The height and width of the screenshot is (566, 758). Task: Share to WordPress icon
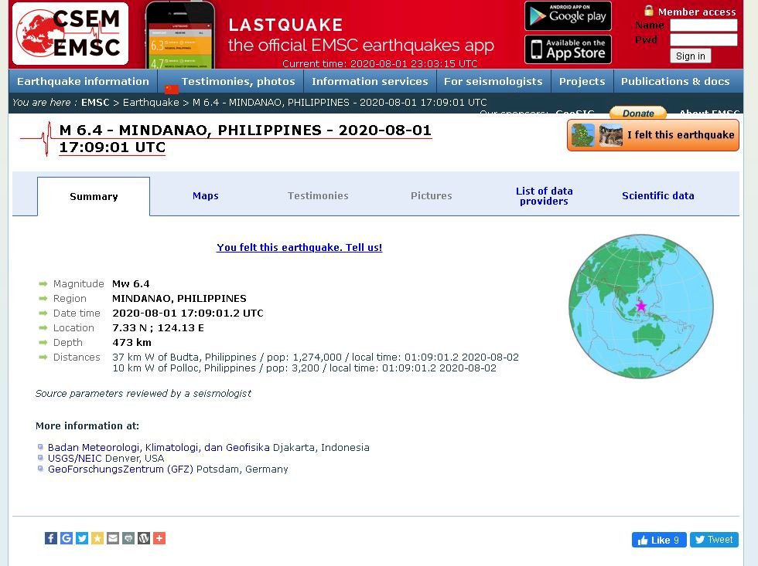pyautogui.click(x=144, y=538)
